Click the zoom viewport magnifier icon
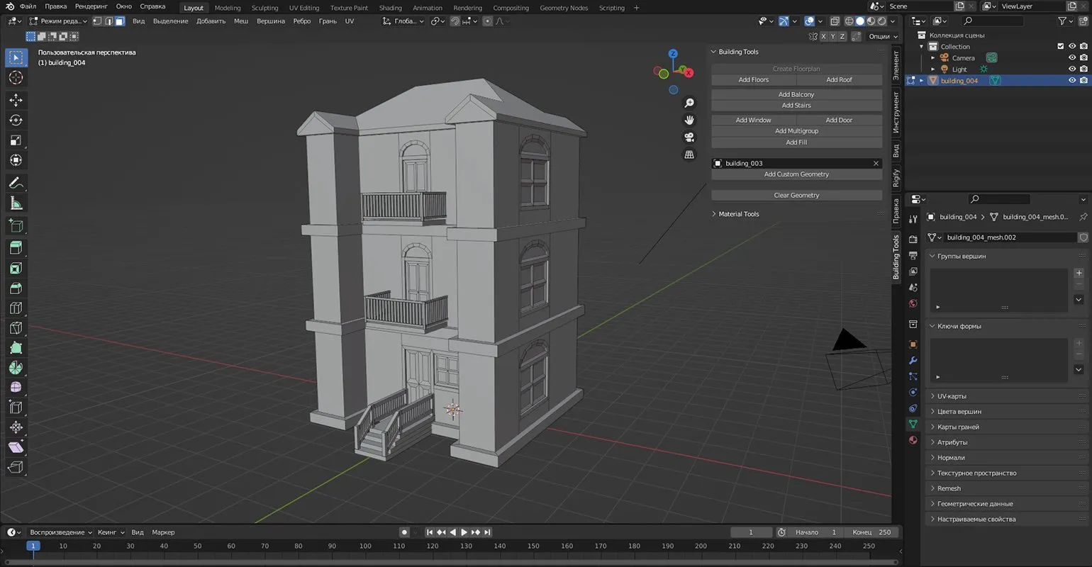Screen dimensions: 1092x567 pyautogui.click(x=689, y=103)
